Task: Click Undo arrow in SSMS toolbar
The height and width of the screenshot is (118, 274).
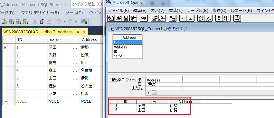Action: pyautogui.click(x=59, y=21)
